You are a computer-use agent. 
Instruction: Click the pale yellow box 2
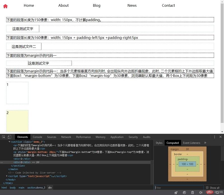17,121
